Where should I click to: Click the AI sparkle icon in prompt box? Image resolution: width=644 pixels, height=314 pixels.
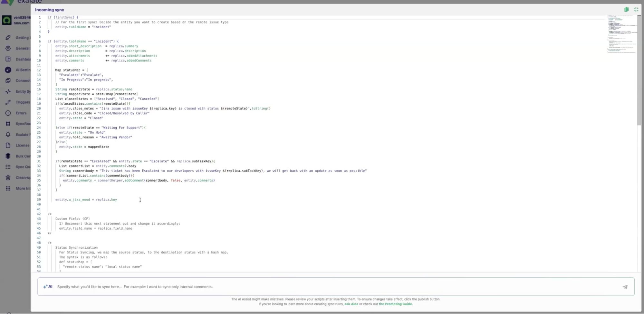tap(48, 287)
